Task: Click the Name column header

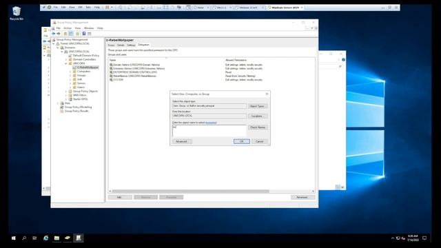Action: point(166,60)
